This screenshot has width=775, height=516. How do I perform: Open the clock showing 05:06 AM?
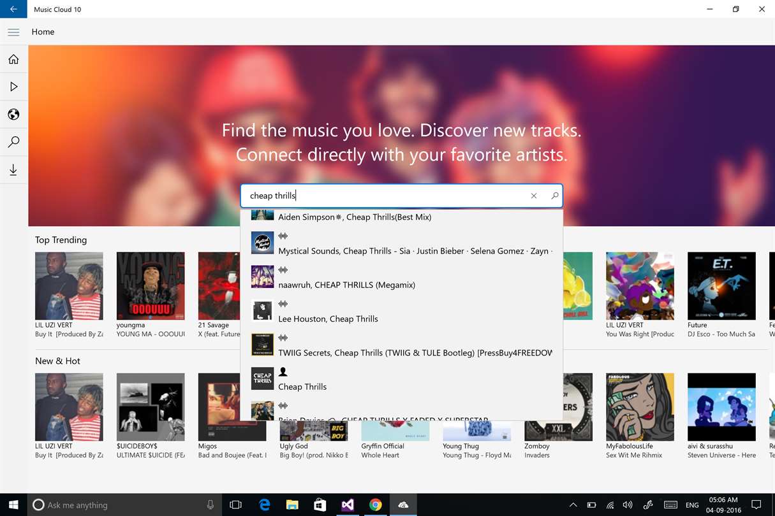coord(723,505)
